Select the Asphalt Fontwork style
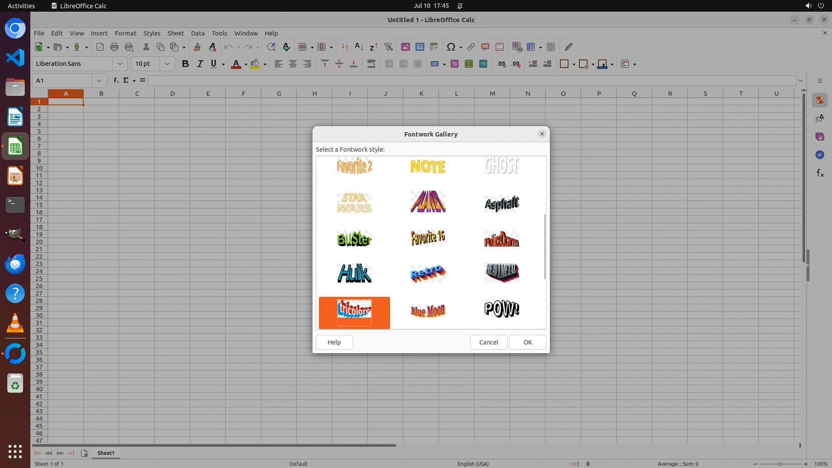Image resolution: width=832 pixels, height=468 pixels. point(501,203)
